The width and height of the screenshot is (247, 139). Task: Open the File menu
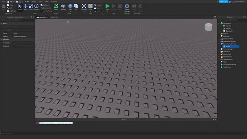[3, 2]
